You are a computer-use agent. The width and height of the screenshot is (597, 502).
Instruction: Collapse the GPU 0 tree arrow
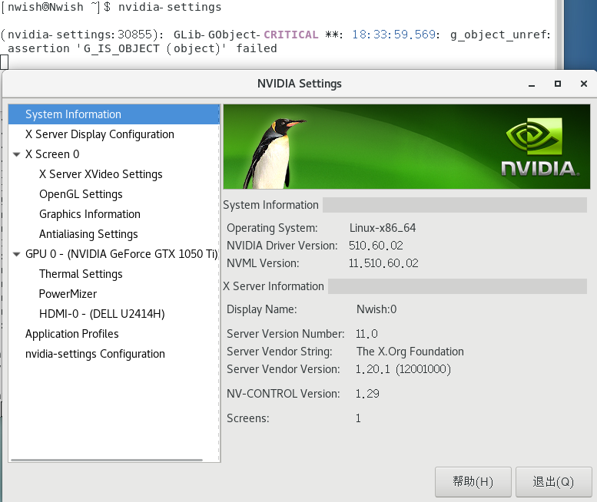pos(16,254)
